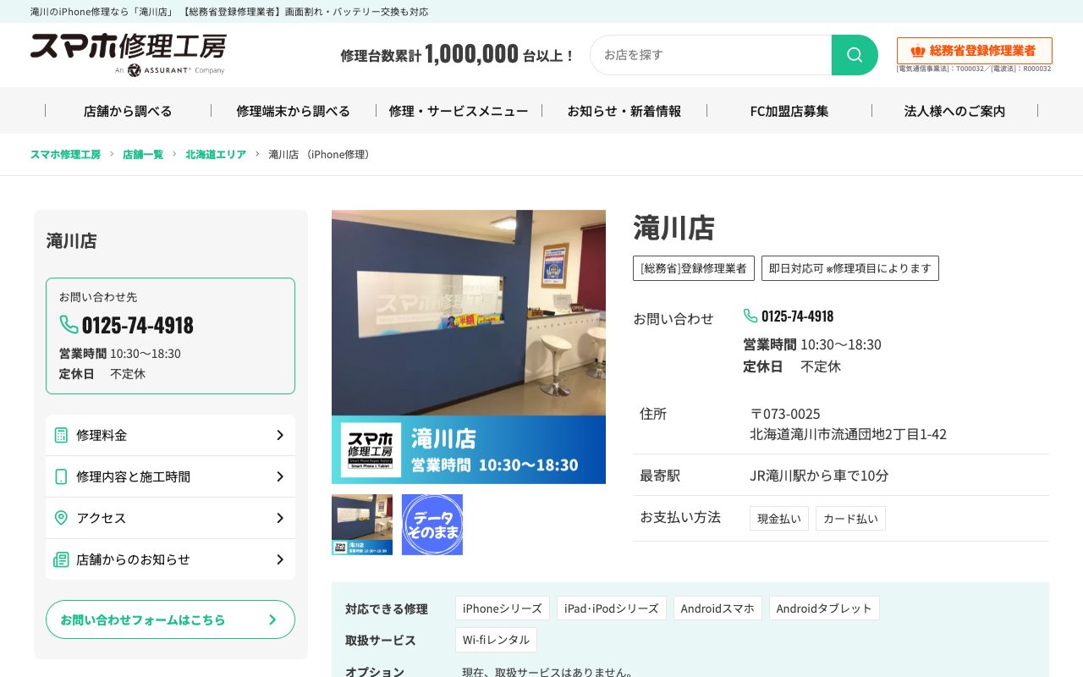Open the 修理端末から調べる menu

click(x=294, y=111)
